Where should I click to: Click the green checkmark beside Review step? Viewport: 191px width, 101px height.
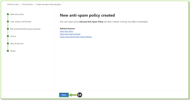click(8, 51)
